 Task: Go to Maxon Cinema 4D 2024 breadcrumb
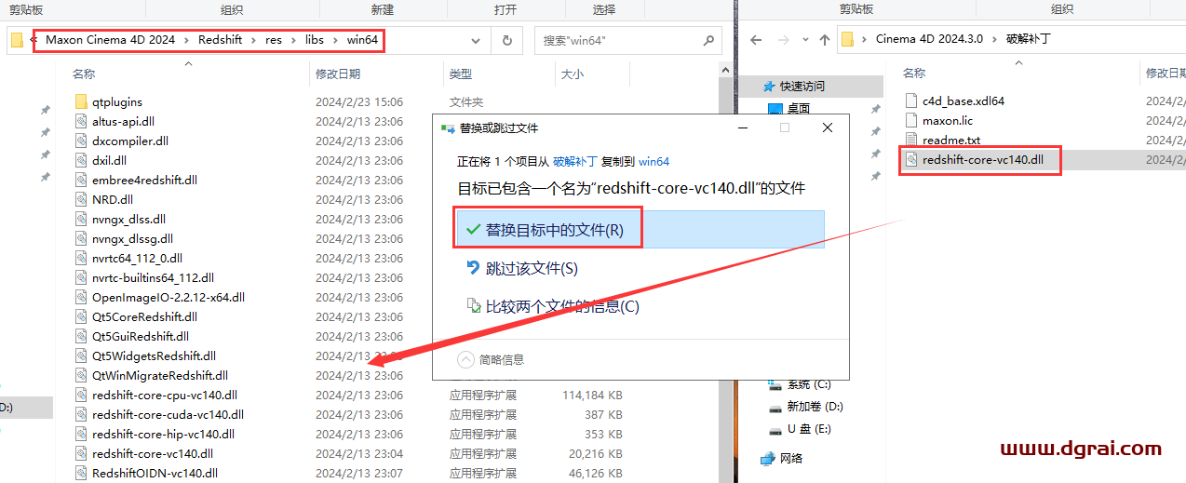110,40
